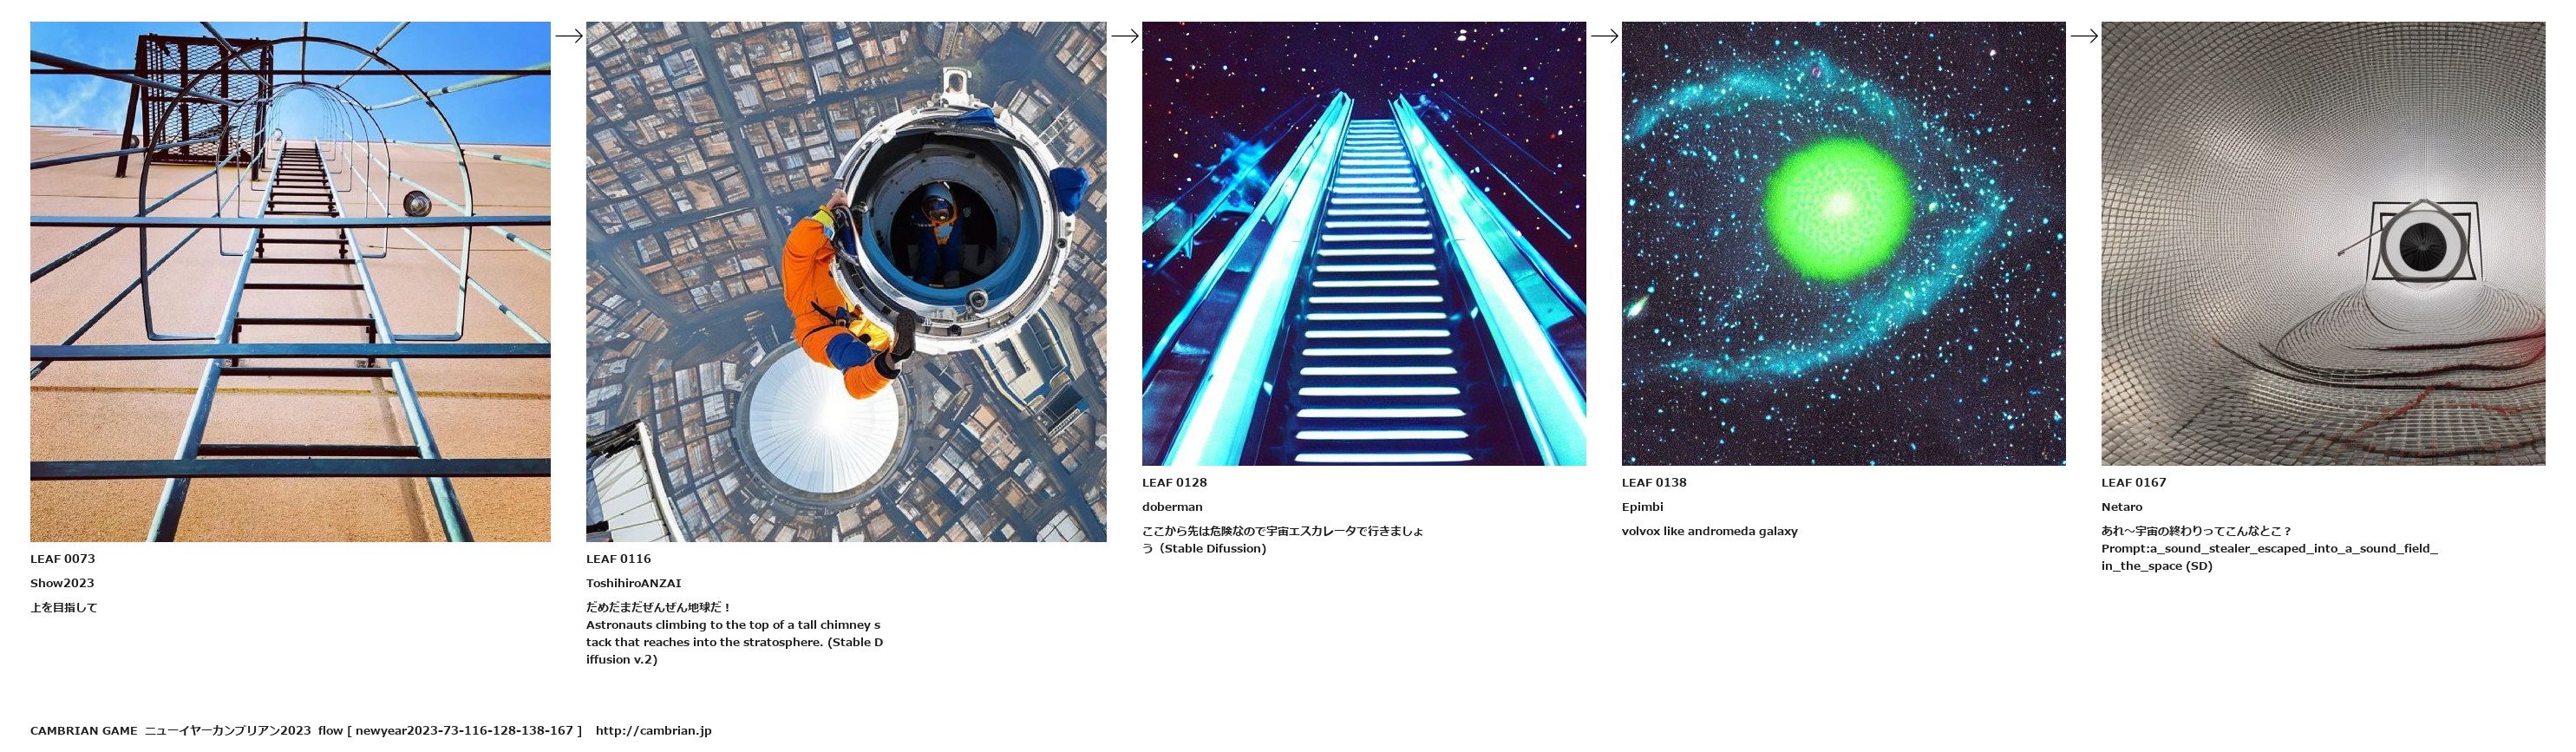Click the arrow between LEAF 0138 and 0167
2576x752 pixels.
2083,36
